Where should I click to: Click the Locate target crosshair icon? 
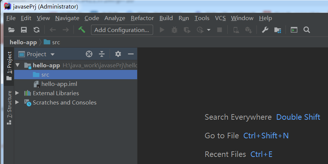(x=89, y=54)
